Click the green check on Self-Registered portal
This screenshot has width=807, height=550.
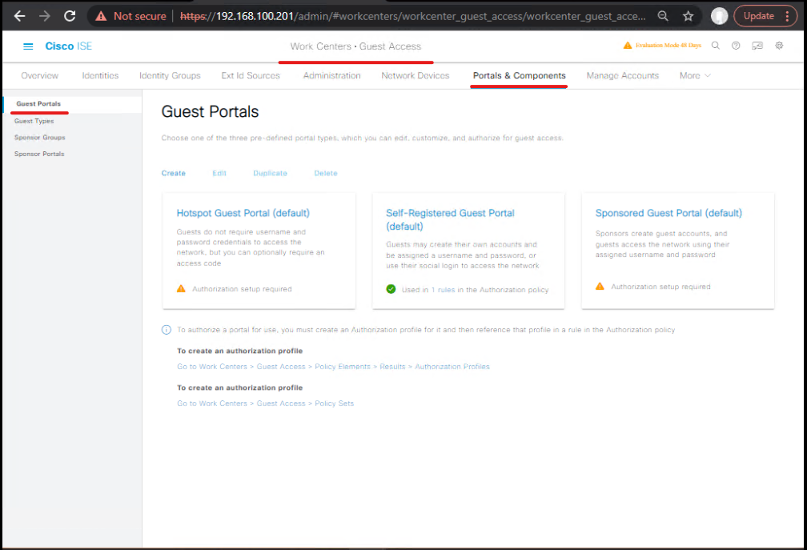391,289
